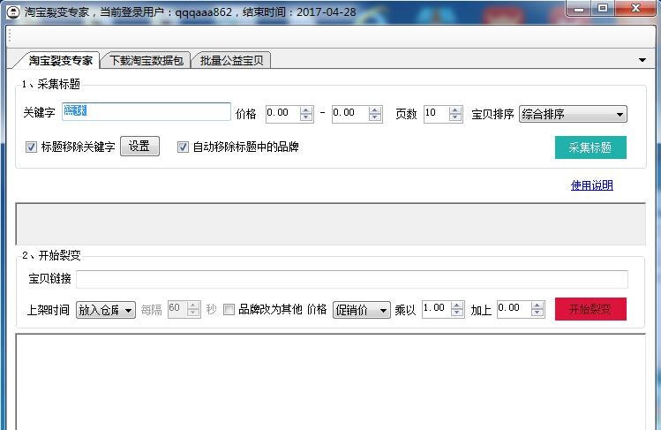The width and height of the screenshot is (661, 430).
Task: Click the 每隔 seconds field showing 60
Action: coord(177,309)
